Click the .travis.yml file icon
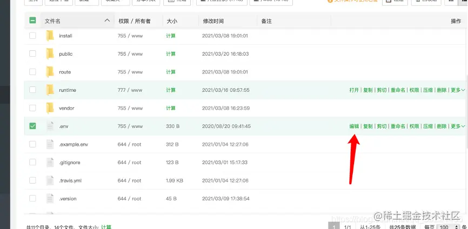 (x=50, y=180)
